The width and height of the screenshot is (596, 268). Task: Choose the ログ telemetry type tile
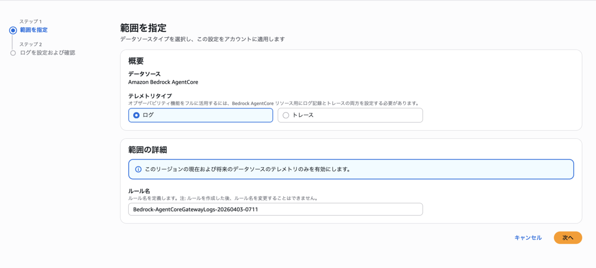(201, 115)
